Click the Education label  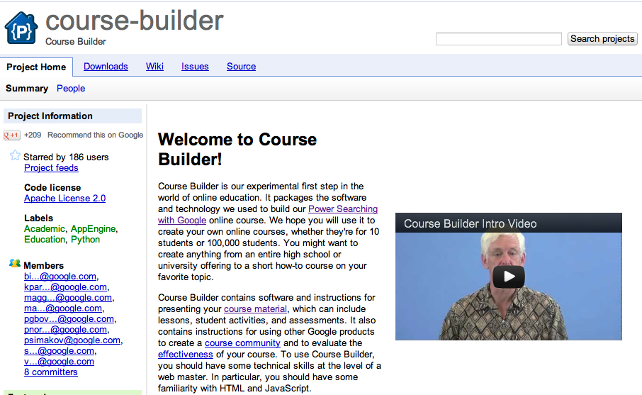coord(45,239)
